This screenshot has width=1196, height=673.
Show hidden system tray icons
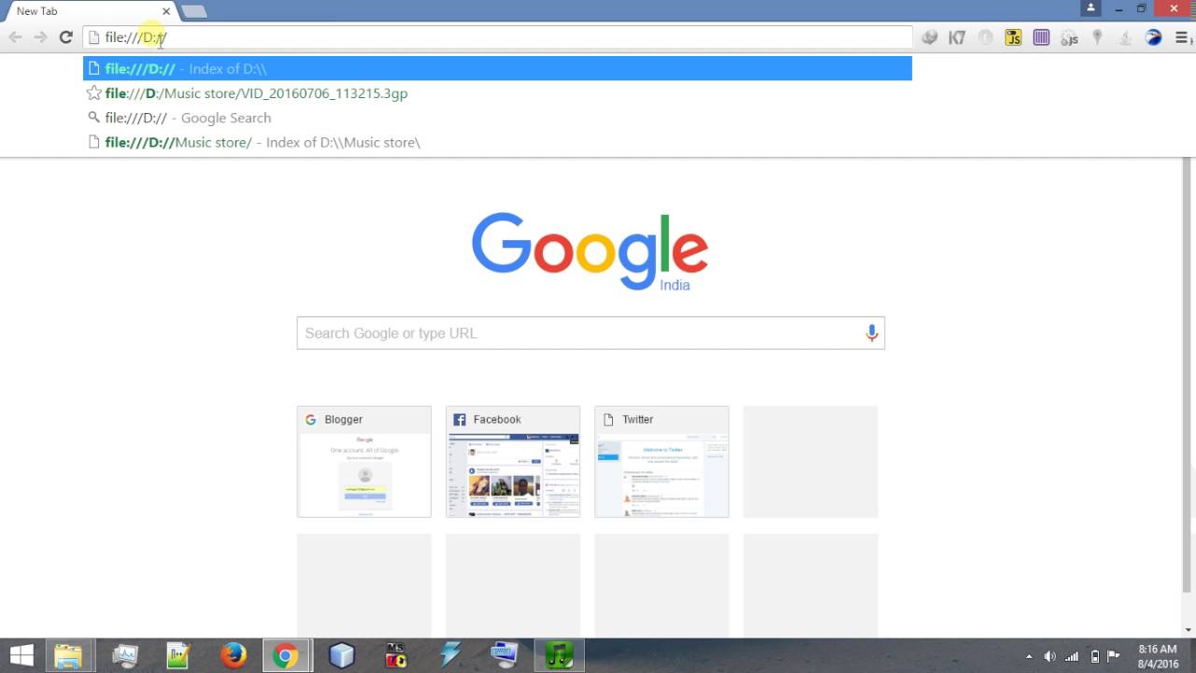pos(1029,656)
